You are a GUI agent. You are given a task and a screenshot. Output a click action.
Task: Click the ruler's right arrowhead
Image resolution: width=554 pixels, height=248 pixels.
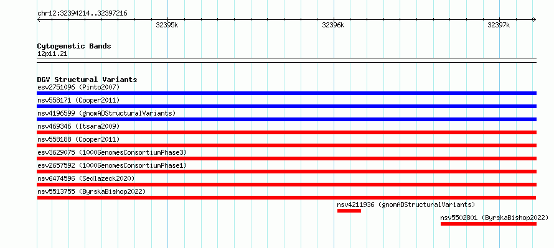coord(535,20)
